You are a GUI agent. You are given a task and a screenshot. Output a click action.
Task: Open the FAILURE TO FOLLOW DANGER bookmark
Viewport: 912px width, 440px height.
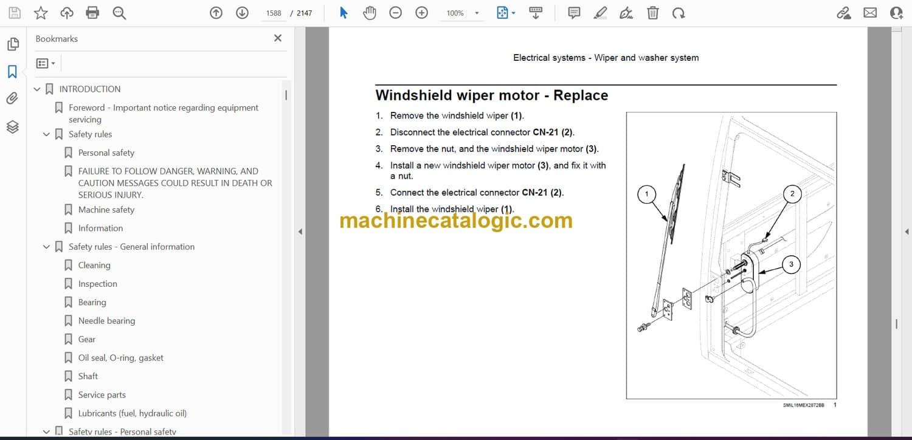tap(175, 183)
